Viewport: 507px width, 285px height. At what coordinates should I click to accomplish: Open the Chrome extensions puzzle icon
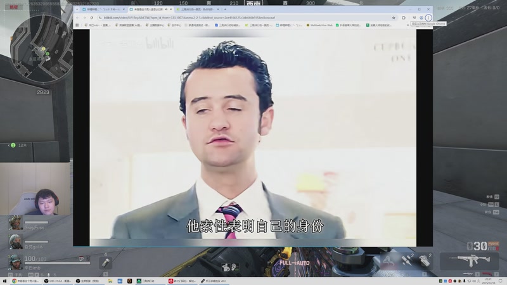click(x=404, y=18)
